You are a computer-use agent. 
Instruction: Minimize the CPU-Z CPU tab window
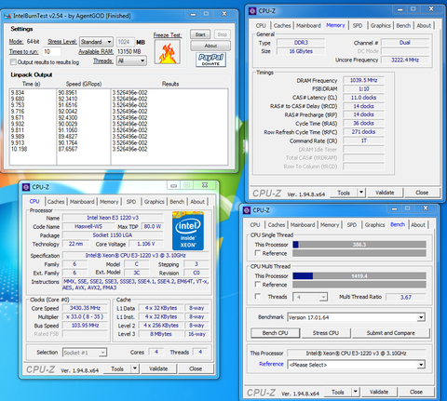pyautogui.click(x=173, y=185)
